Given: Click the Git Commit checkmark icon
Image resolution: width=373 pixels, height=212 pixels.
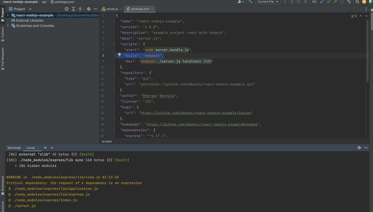Looking at the screenshot, I should (x=328, y=2).
